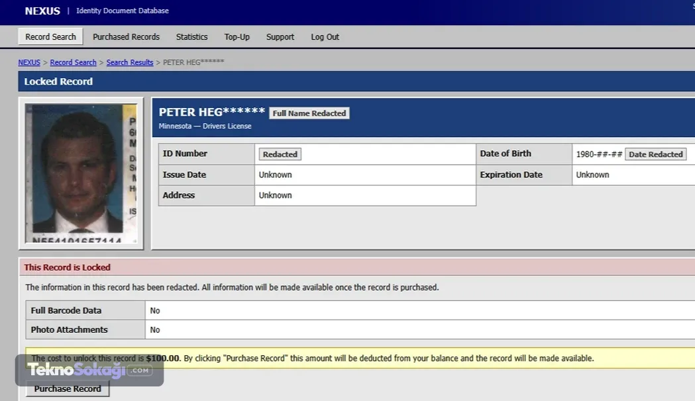The height and width of the screenshot is (401, 695).
Task: Click the Record Search breadcrumb link
Action: 73,62
